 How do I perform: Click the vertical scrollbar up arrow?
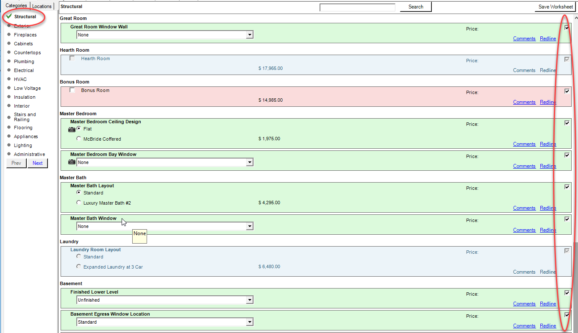[575, 18]
